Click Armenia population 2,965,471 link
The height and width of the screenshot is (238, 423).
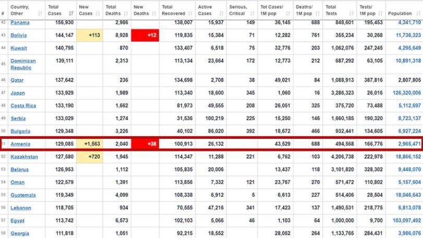coord(409,144)
